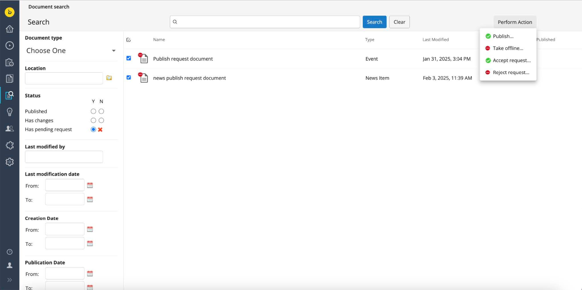Open the settings gear in sidebar
Image resolution: width=582 pixels, height=290 pixels.
pyautogui.click(x=10, y=162)
